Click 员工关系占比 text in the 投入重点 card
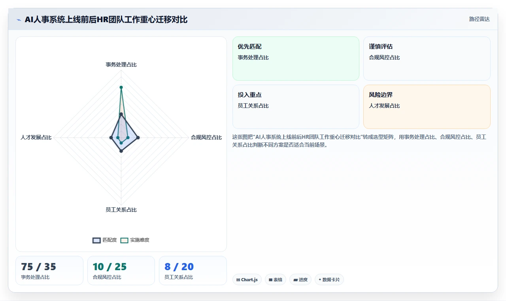Image resolution: width=506 pixels, height=301 pixels. (253, 106)
